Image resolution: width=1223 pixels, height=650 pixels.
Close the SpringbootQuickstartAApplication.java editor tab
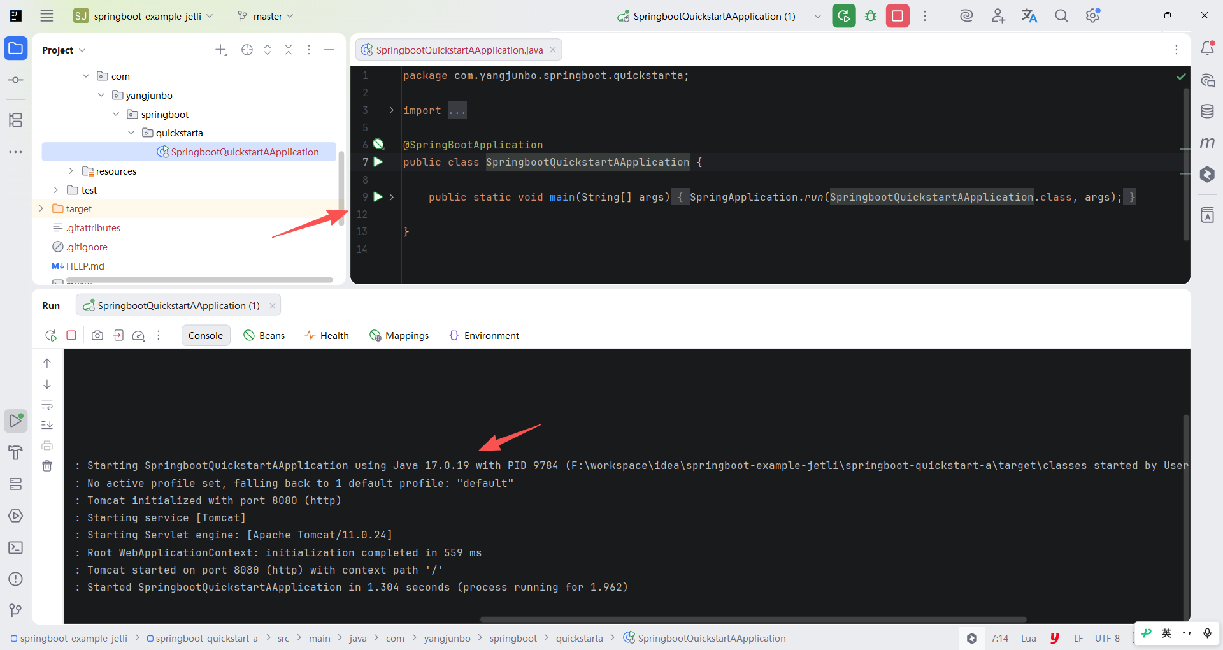click(x=553, y=50)
